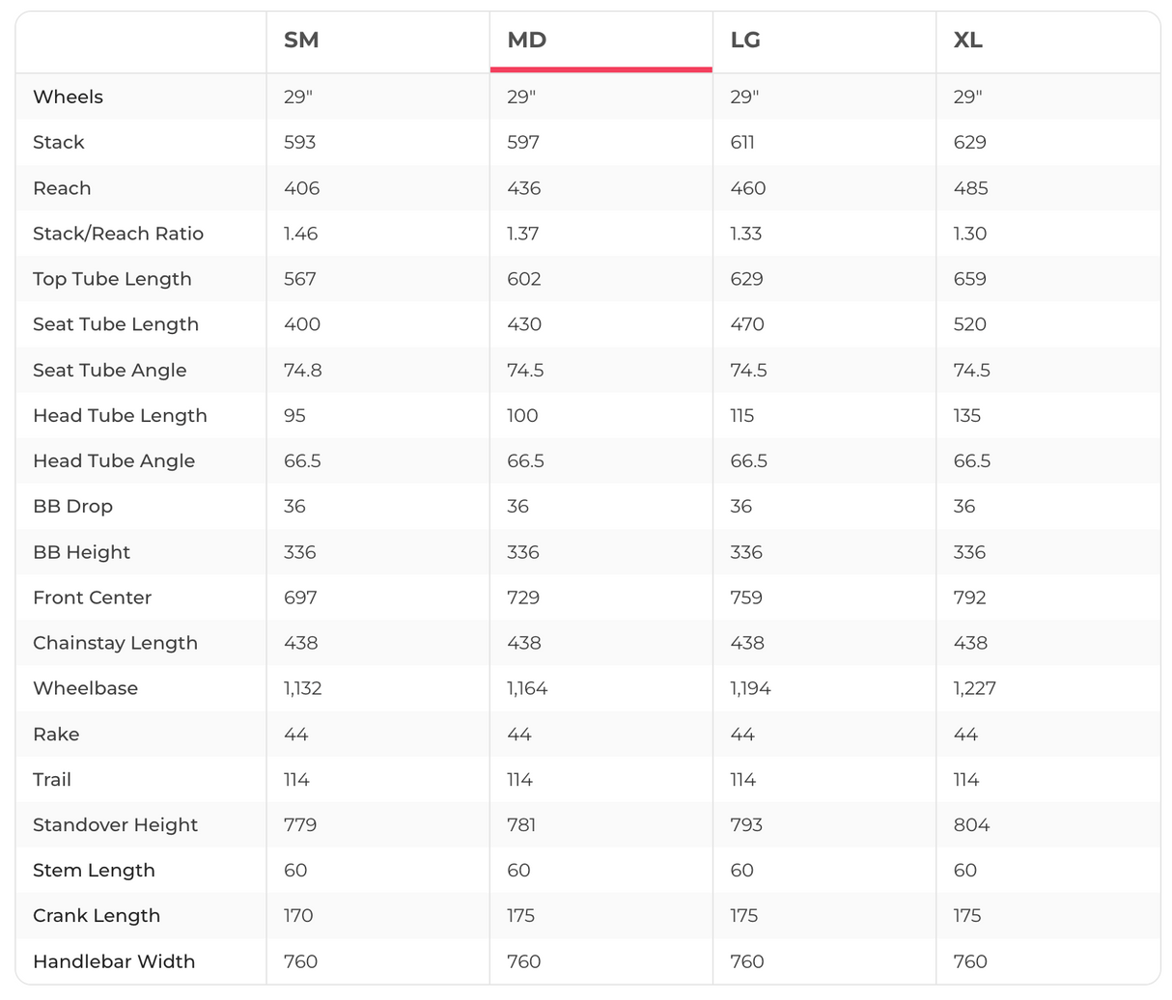Click the Head Tube Angle label
Screen dimensions: 1172x1000
pyautogui.click(x=114, y=460)
